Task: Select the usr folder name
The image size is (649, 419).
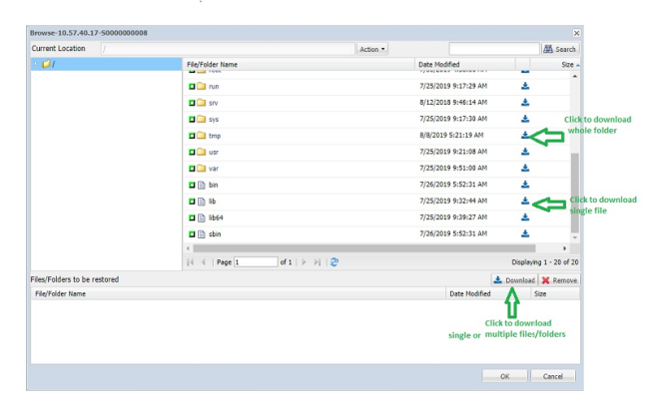Action: point(213,152)
